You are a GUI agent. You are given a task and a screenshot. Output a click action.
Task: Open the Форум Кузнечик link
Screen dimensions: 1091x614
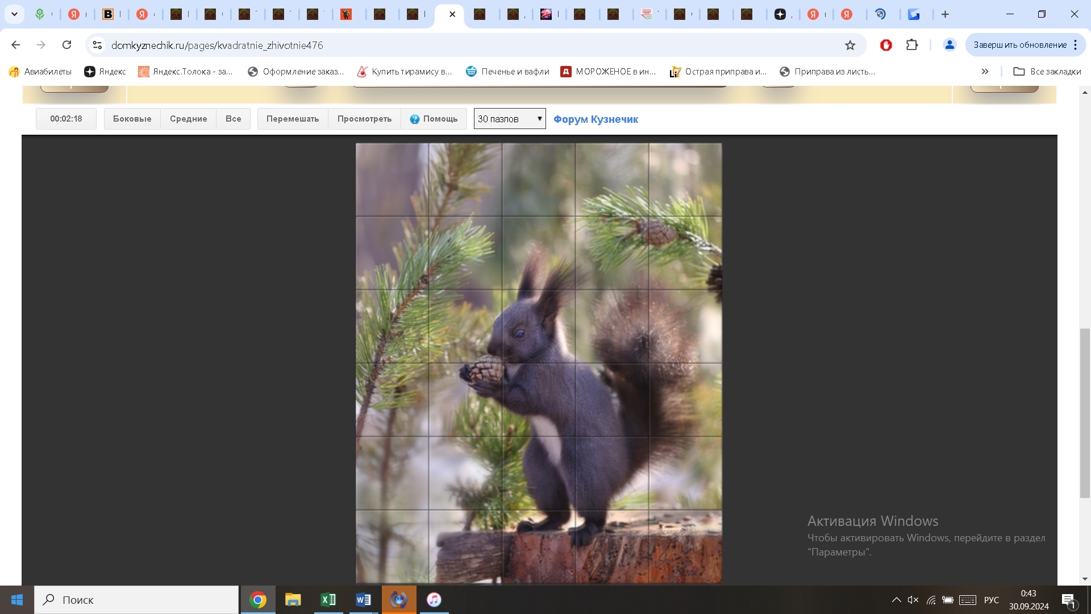click(596, 119)
